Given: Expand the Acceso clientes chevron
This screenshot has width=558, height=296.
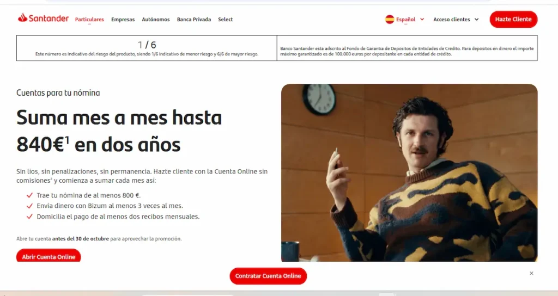Looking at the screenshot, I should tap(476, 20).
